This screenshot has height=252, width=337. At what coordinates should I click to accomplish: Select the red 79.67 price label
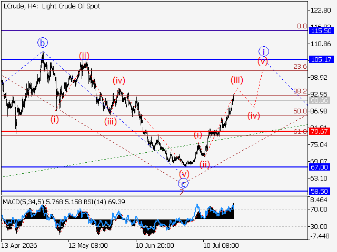pyautogui.click(x=319, y=131)
